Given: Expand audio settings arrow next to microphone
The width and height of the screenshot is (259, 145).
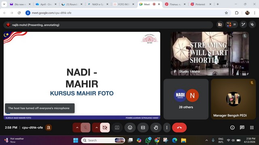Looking at the screenshot, I should pyautogui.click(x=77, y=128).
